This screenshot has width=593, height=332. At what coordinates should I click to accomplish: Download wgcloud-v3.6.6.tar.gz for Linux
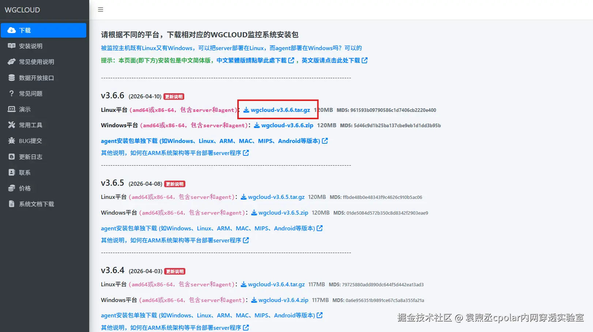pyautogui.click(x=277, y=110)
